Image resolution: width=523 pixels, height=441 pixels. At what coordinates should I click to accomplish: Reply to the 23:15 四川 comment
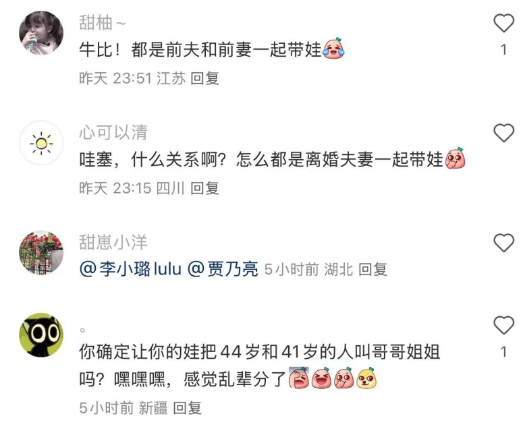204,188
